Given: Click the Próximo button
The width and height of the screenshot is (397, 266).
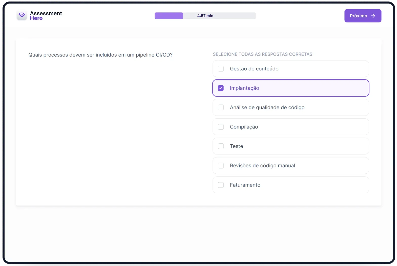Looking at the screenshot, I should (x=363, y=16).
